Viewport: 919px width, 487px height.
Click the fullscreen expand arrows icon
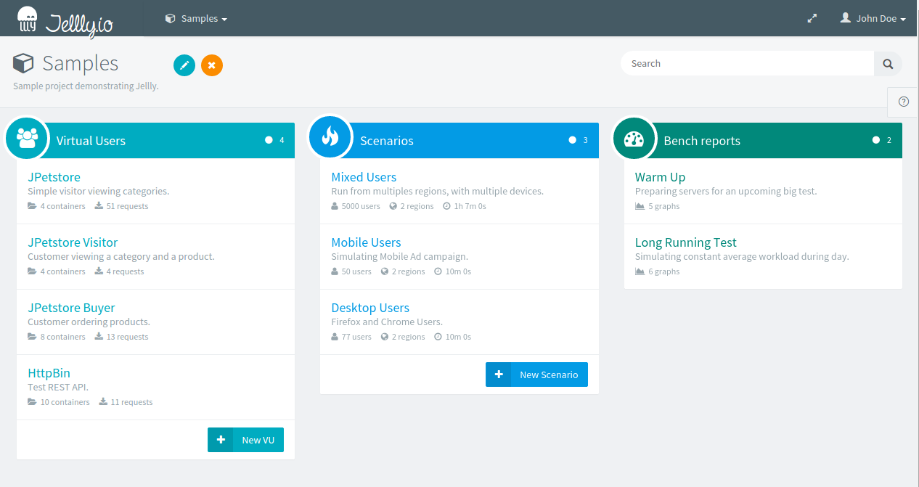coord(812,19)
